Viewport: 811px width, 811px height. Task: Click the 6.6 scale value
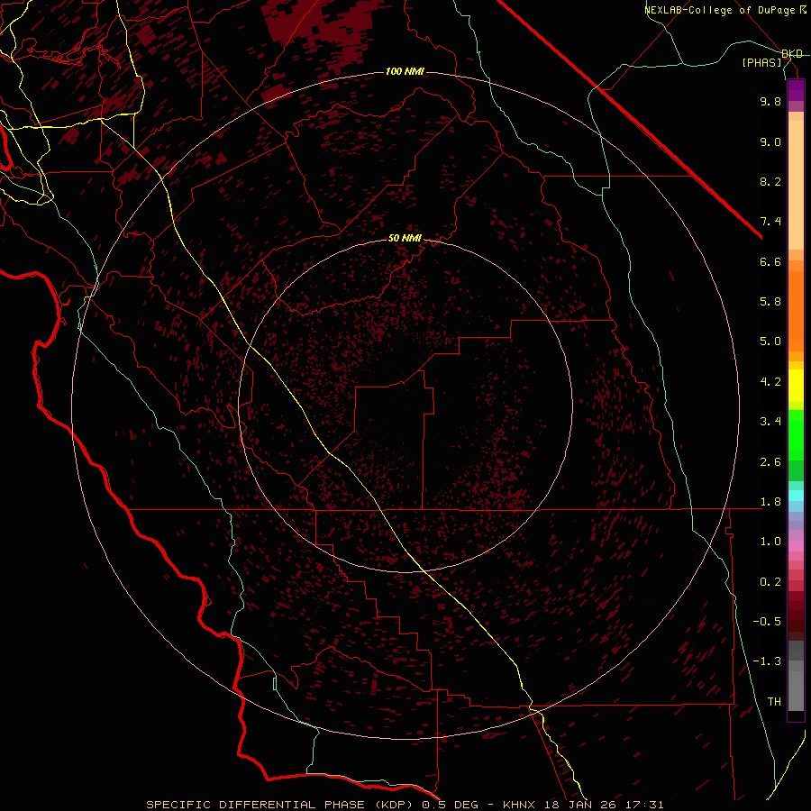[770, 261]
